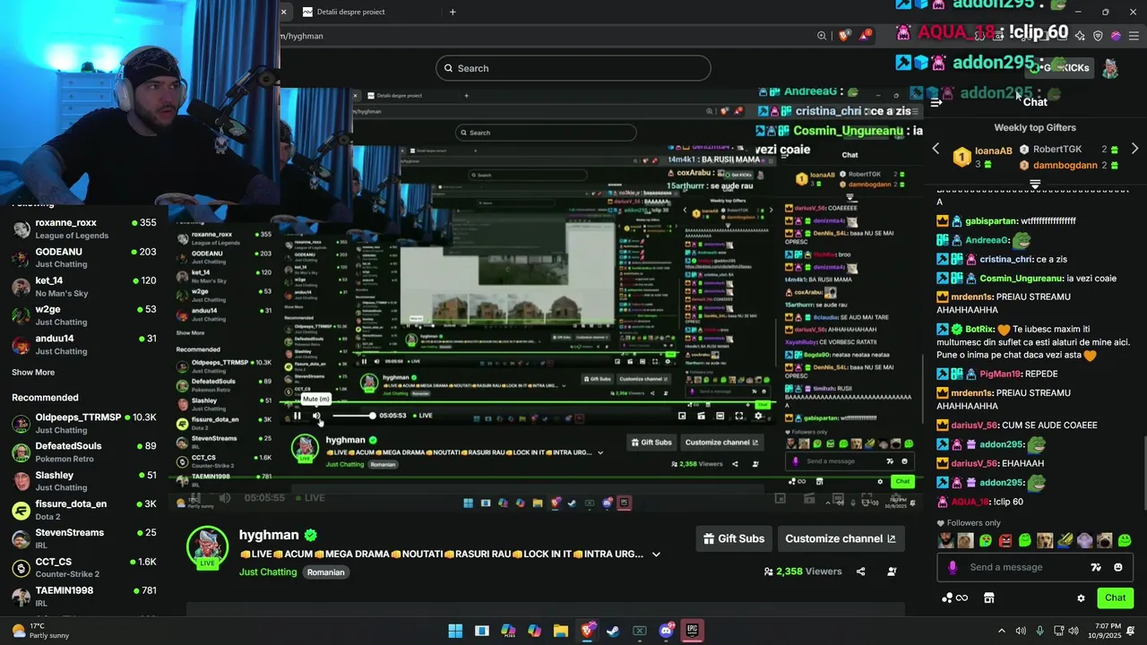Viewport: 1147px width, 645px height.
Task: Open Oldpeeps_TTRMSP recommended channel
Action: click(x=84, y=423)
